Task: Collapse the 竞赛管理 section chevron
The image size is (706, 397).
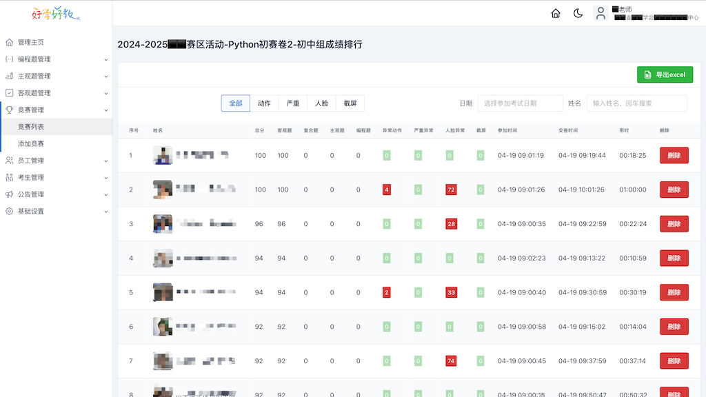Action: coord(107,110)
